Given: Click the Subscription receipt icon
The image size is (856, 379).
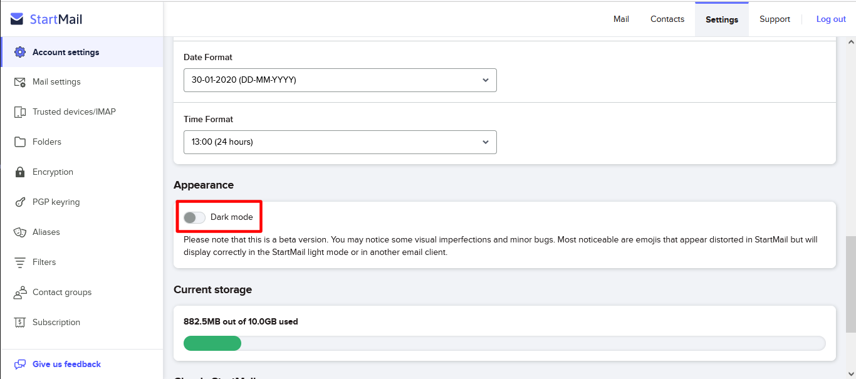Looking at the screenshot, I should pyautogui.click(x=20, y=323).
